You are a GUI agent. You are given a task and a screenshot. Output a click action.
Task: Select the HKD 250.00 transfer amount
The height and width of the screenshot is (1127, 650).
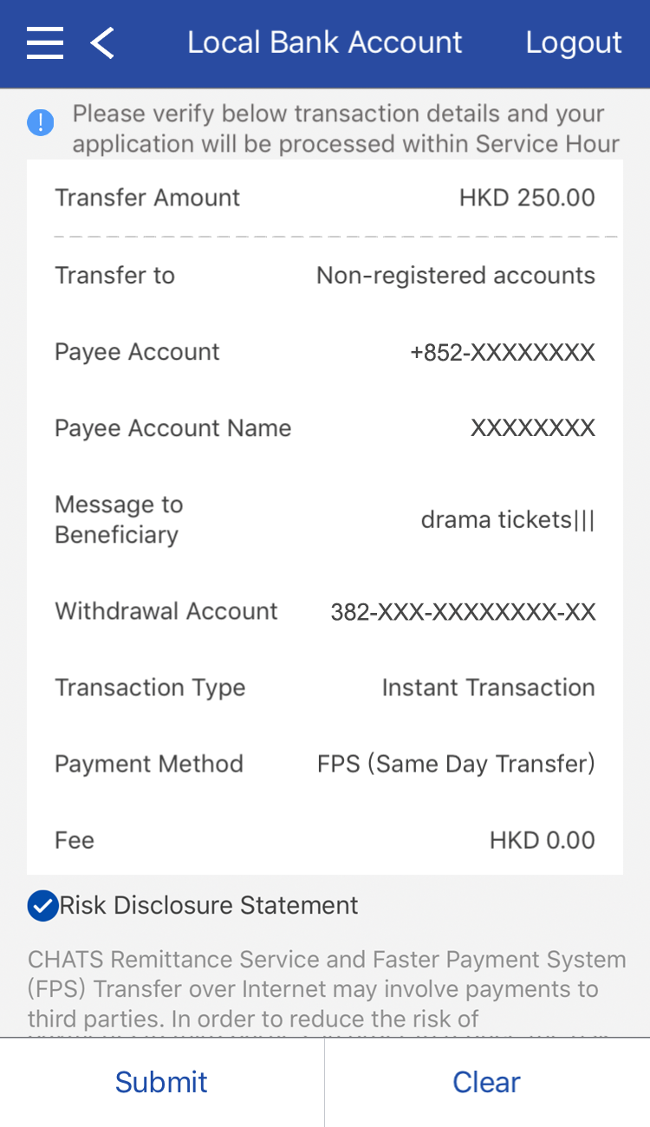coord(527,198)
